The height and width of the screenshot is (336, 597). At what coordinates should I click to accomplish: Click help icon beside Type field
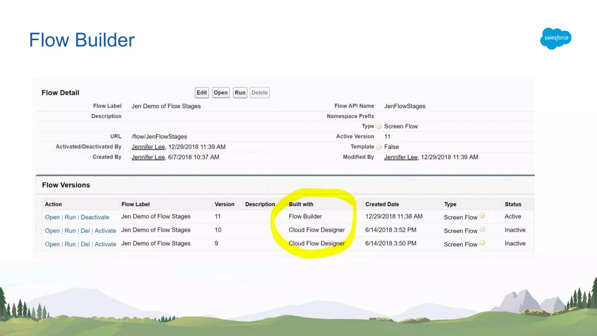pos(379,126)
